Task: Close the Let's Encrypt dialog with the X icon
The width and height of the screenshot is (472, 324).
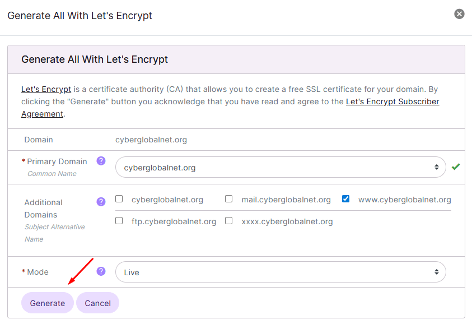Action: click(x=459, y=14)
